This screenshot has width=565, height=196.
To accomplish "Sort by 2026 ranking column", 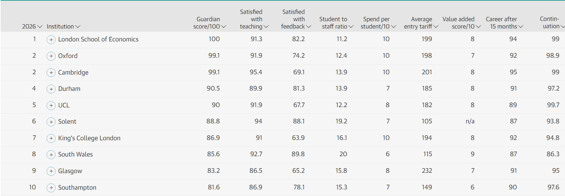I will [32, 27].
